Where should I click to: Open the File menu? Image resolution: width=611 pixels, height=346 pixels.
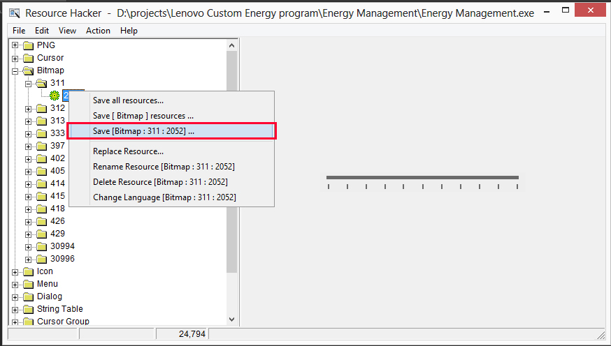(x=19, y=30)
